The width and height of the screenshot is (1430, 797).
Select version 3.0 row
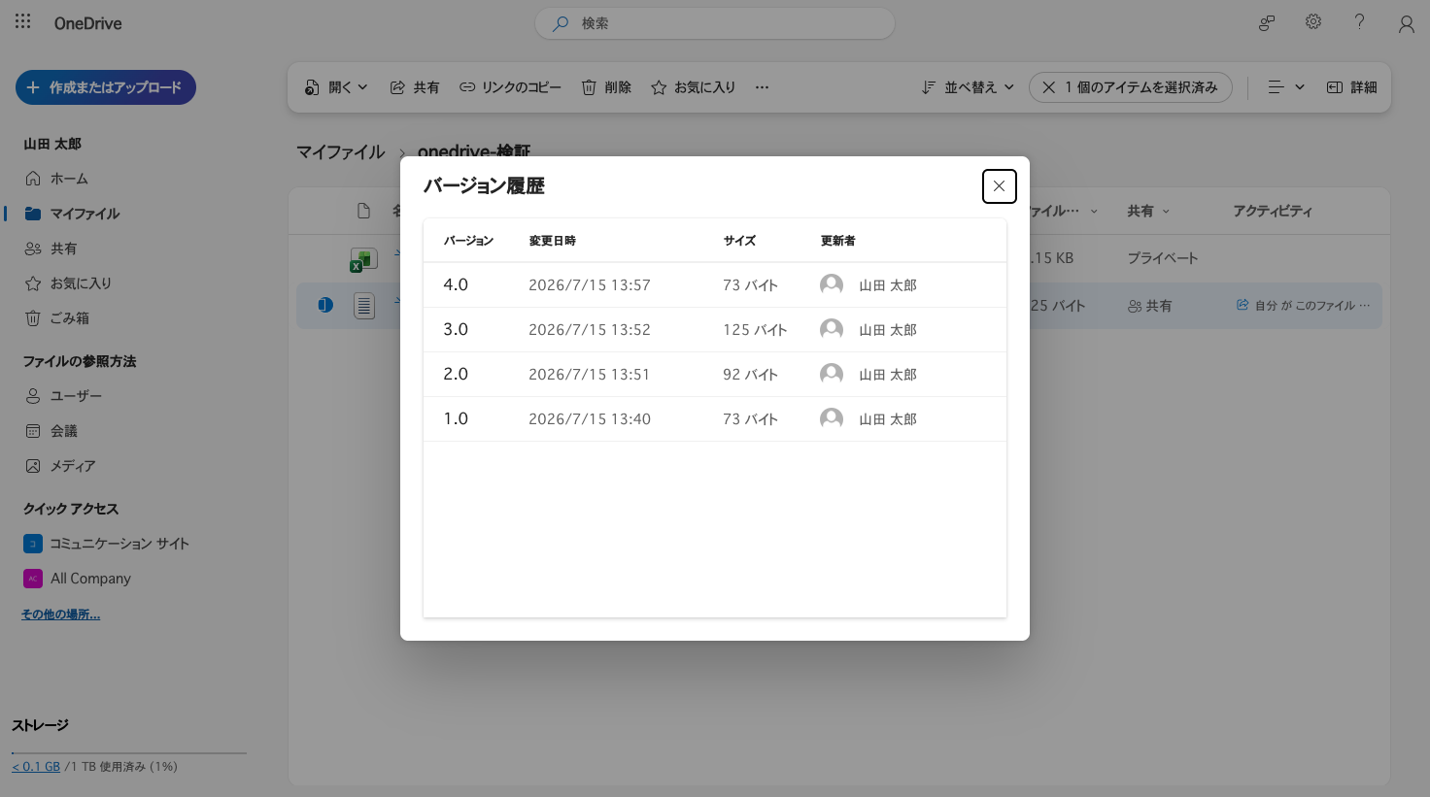[715, 329]
